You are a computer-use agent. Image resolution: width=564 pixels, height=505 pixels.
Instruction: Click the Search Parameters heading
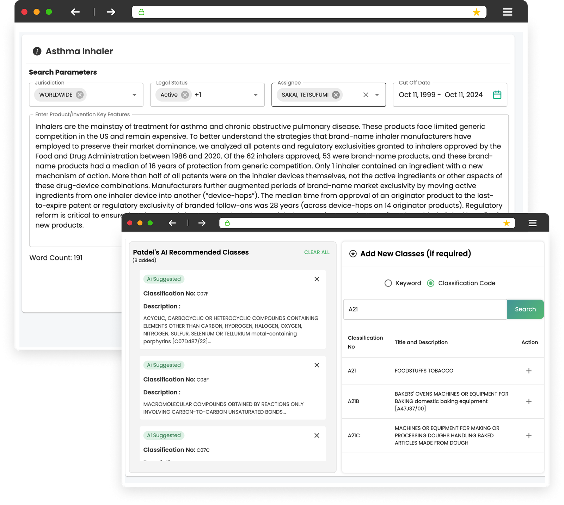click(x=63, y=72)
